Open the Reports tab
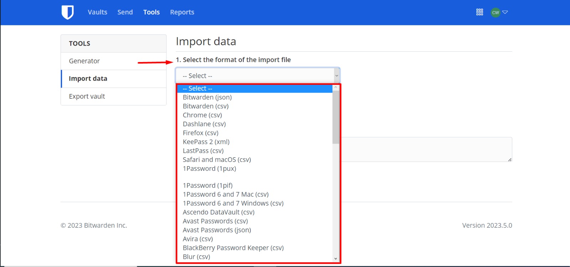The height and width of the screenshot is (267, 570). [x=182, y=12]
